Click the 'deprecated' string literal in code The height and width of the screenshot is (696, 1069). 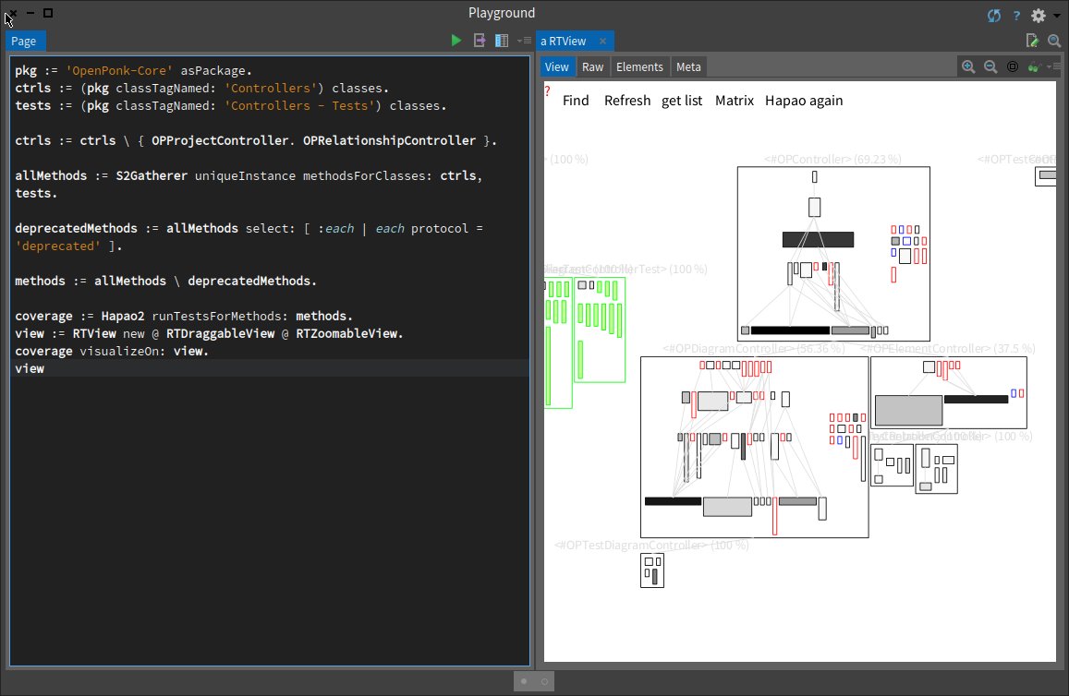coord(58,246)
